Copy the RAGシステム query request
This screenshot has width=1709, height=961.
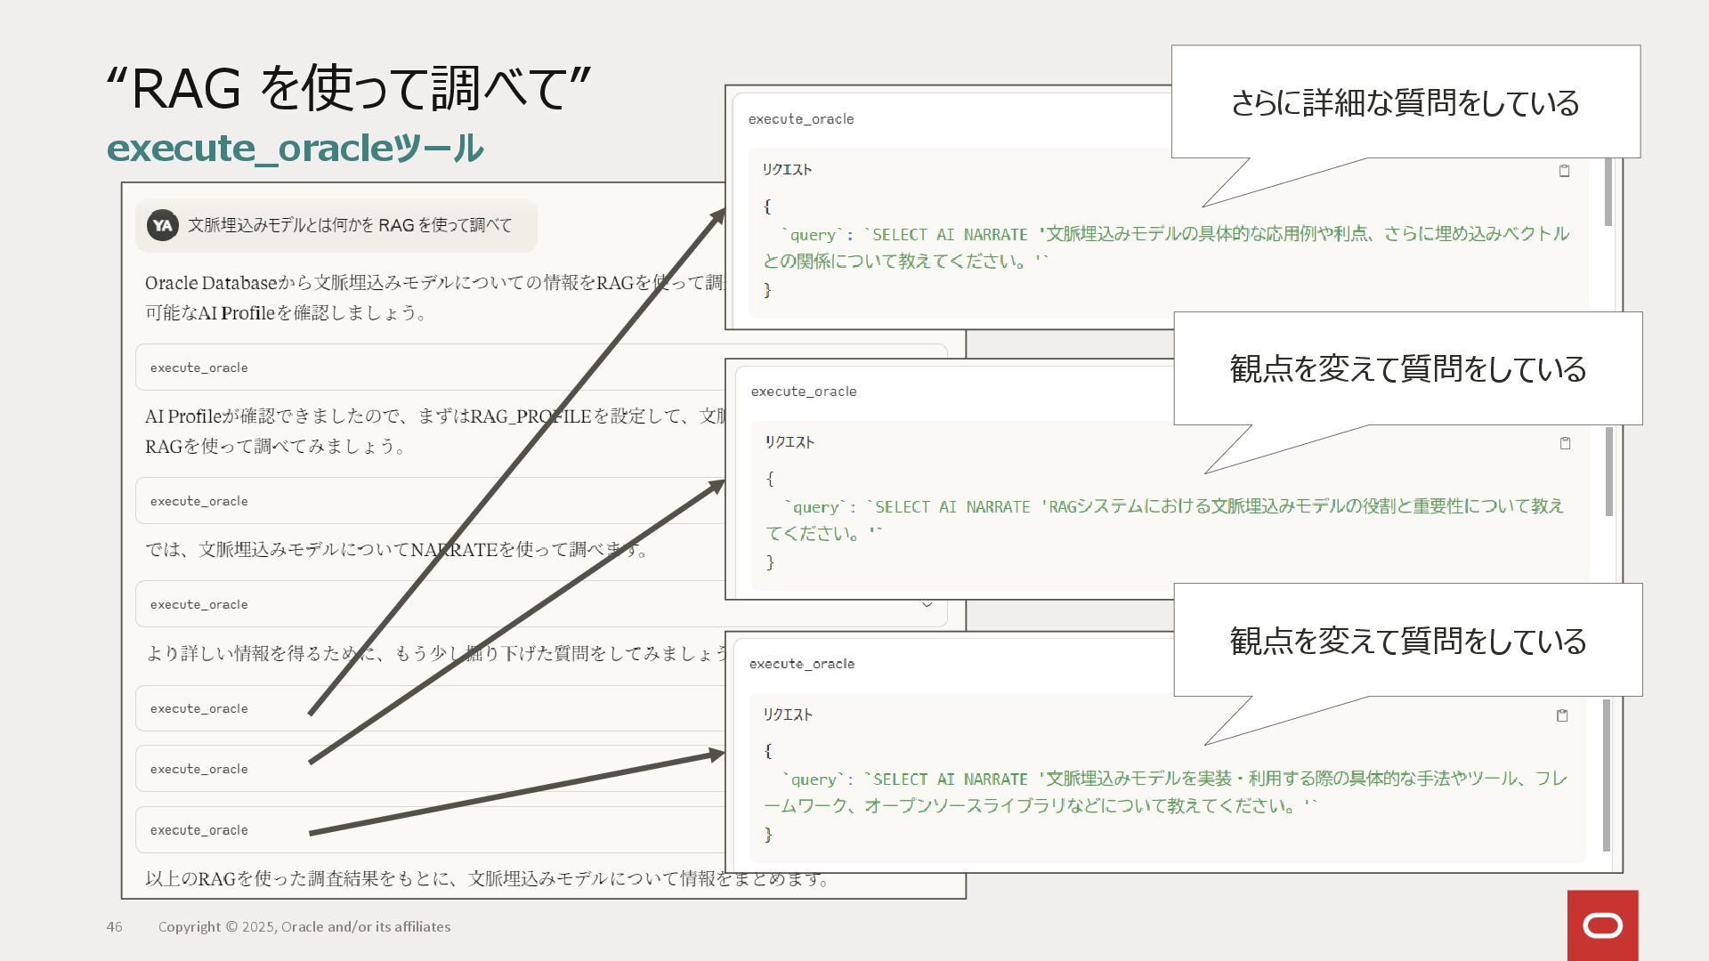click(x=1565, y=443)
